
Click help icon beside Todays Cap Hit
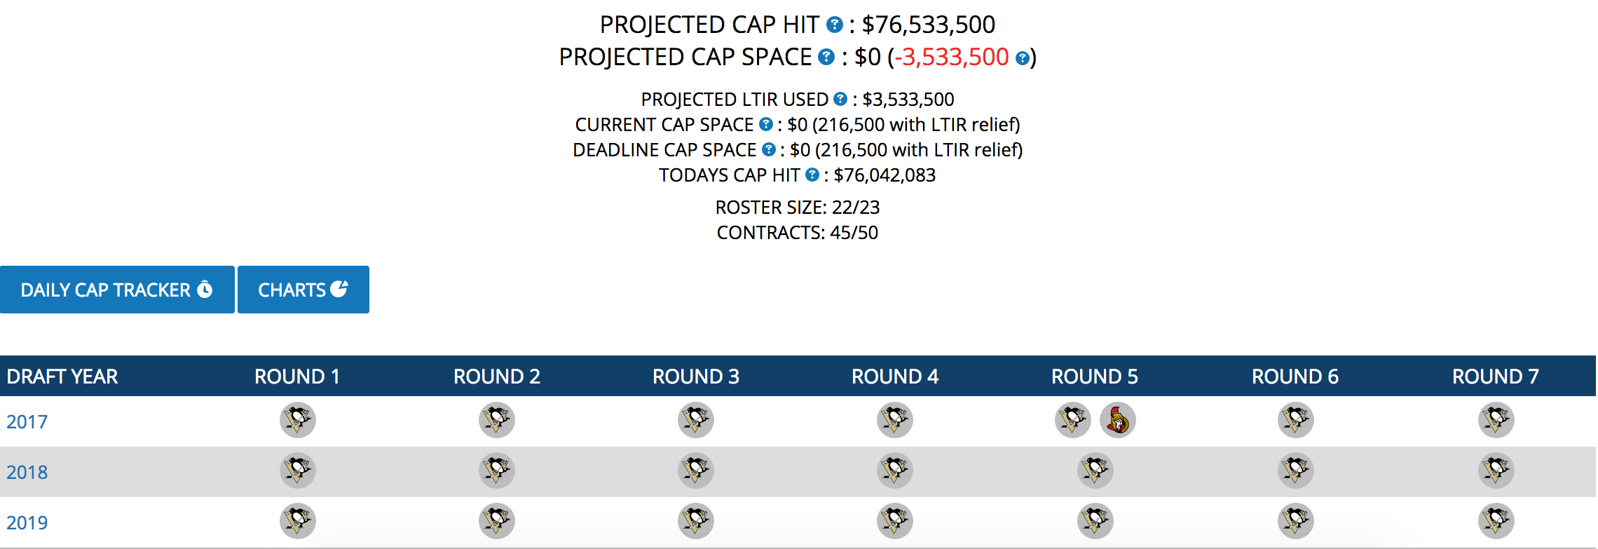812,175
